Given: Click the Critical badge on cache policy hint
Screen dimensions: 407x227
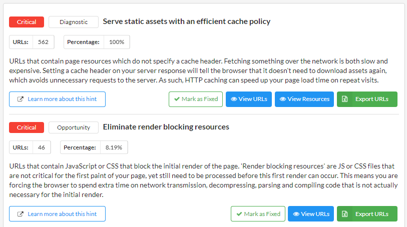Looking at the screenshot, I should (27, 22).
